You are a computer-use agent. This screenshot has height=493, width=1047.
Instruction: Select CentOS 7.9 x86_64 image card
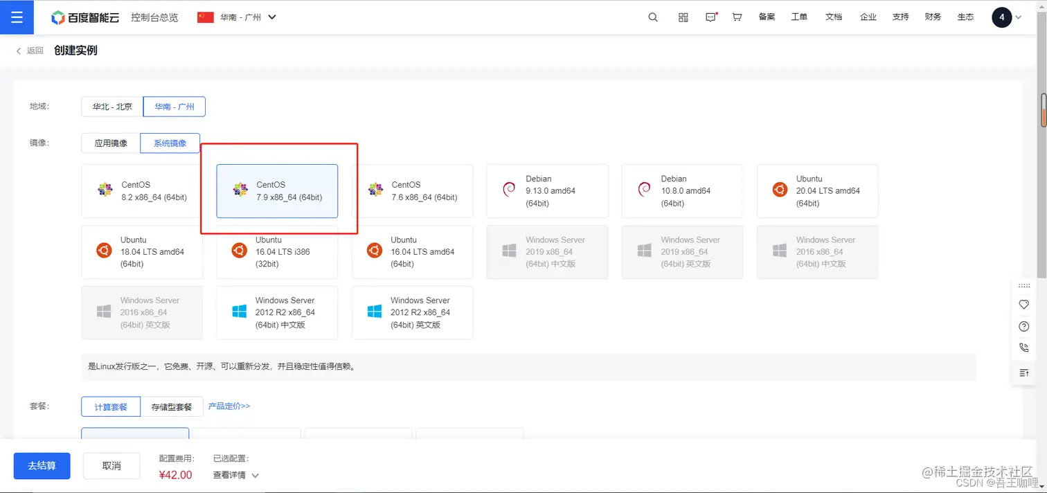(x=277, y=191)
